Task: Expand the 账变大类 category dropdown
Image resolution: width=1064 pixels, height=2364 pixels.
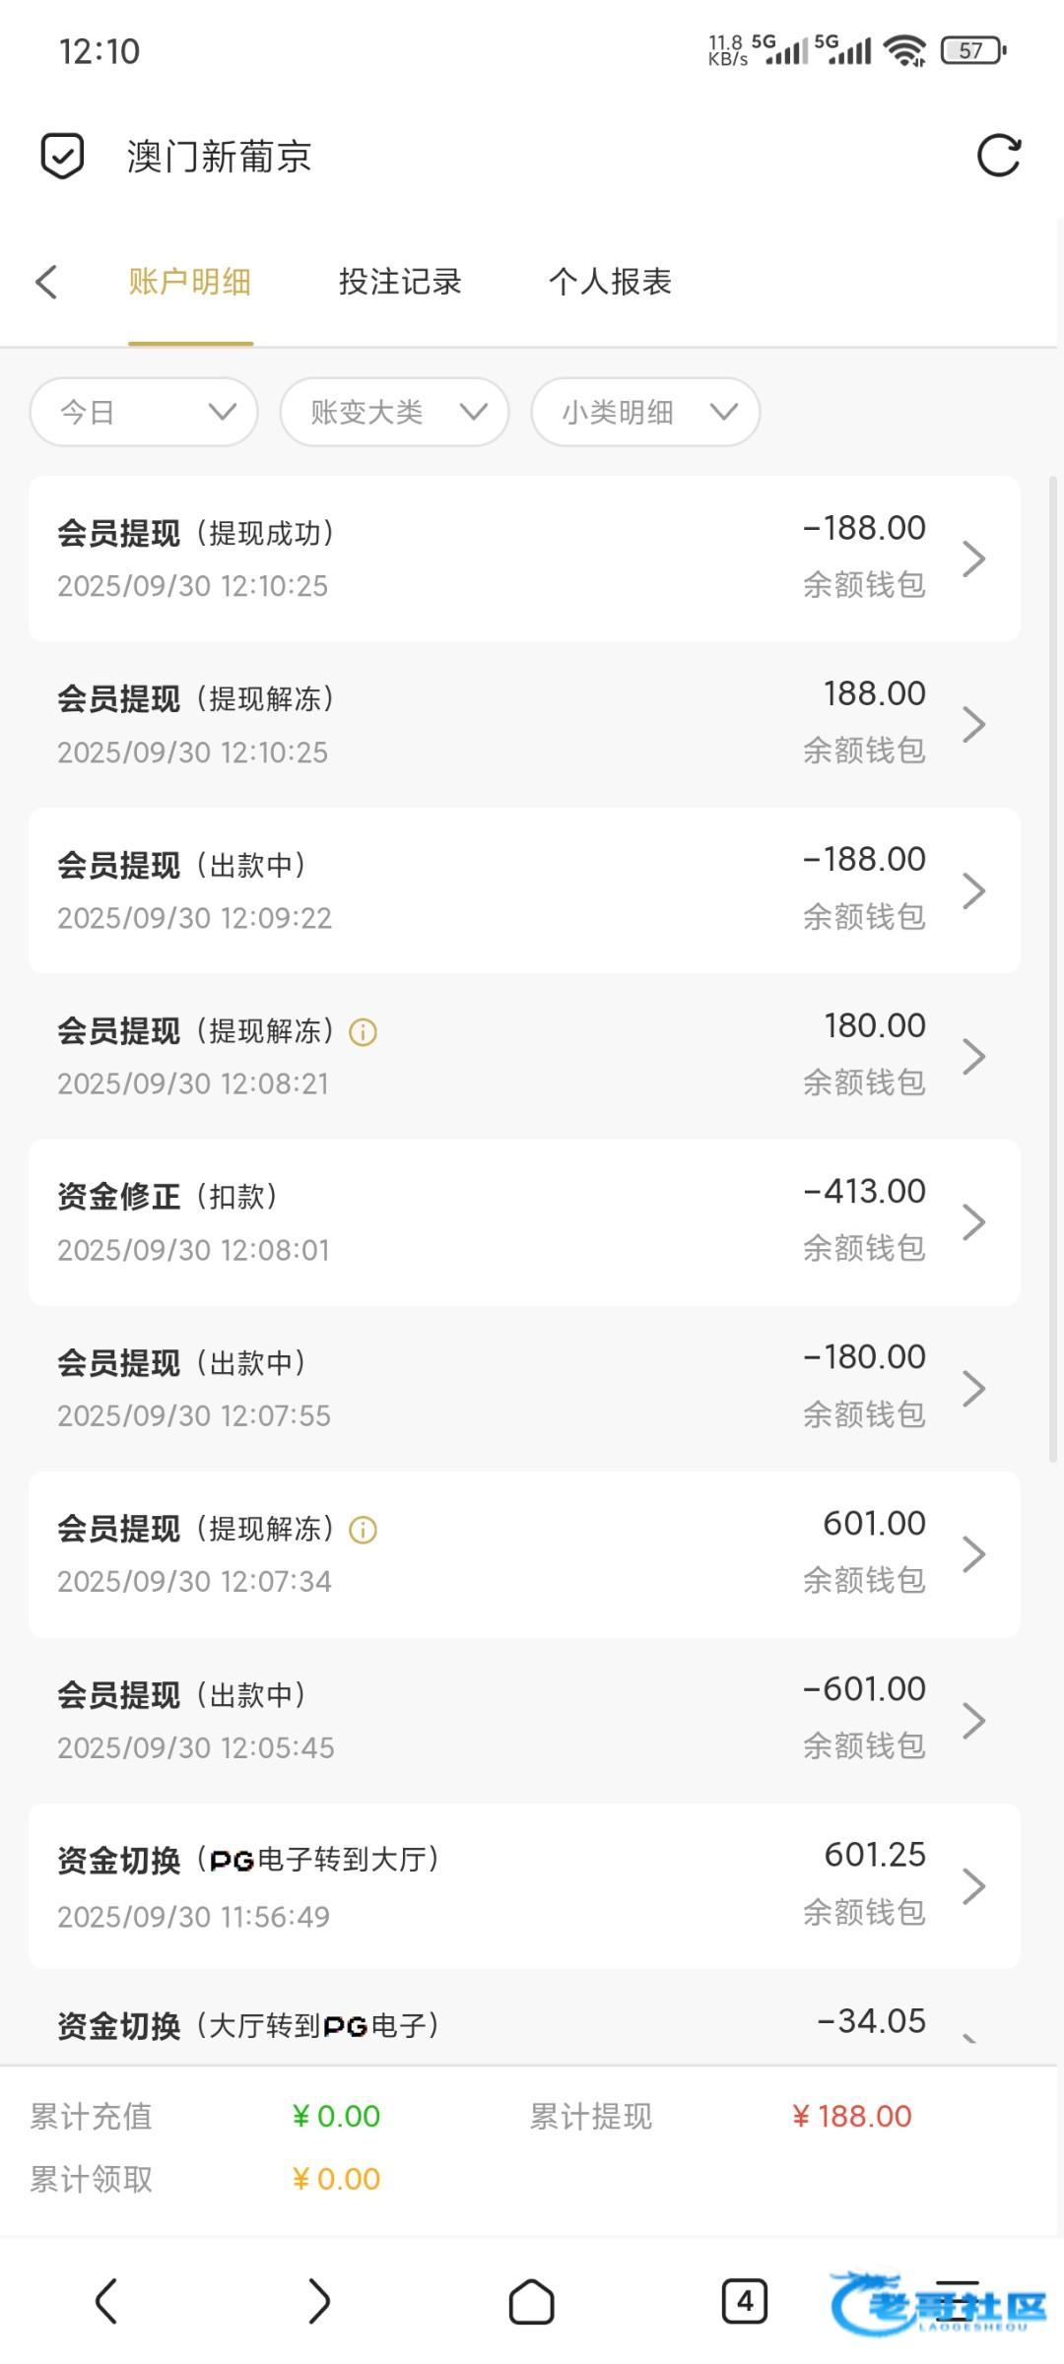Action: [x=394, y=412]
